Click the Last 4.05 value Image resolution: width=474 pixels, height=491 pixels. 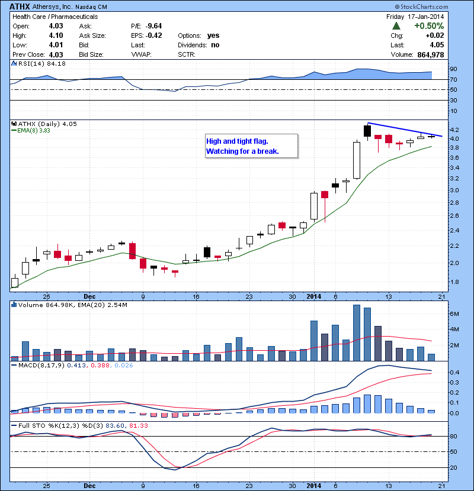pyautogui.click(x=437, y=45)
